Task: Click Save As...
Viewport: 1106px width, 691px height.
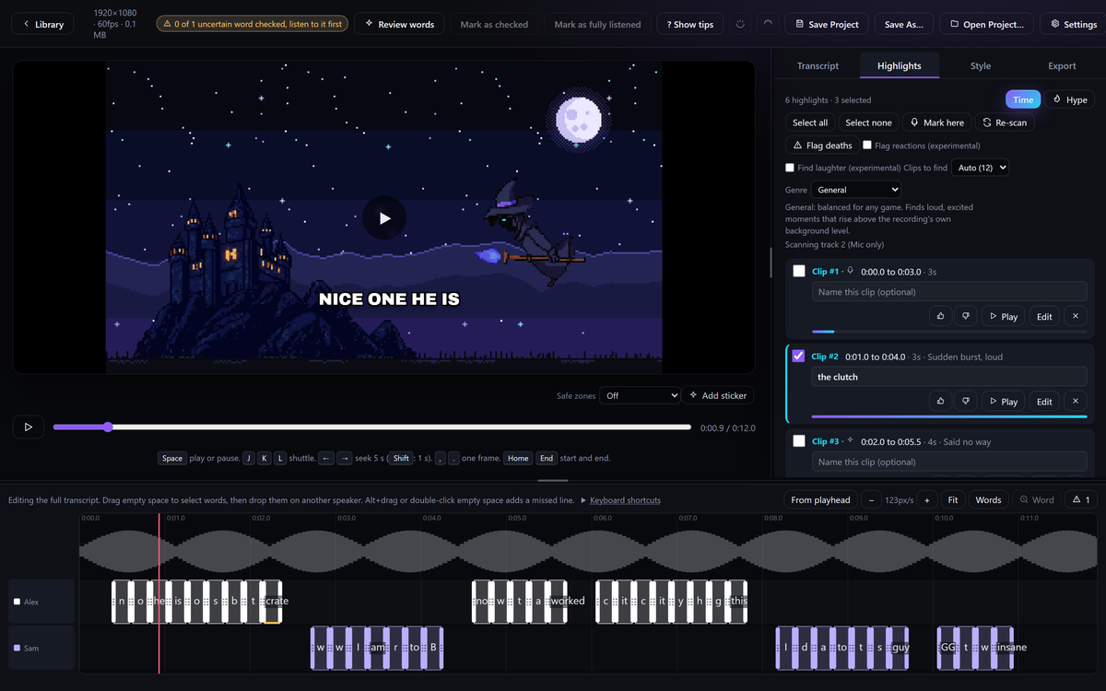Action: click(903, 24)
